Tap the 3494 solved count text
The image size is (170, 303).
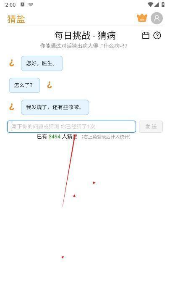click(55, 137)
